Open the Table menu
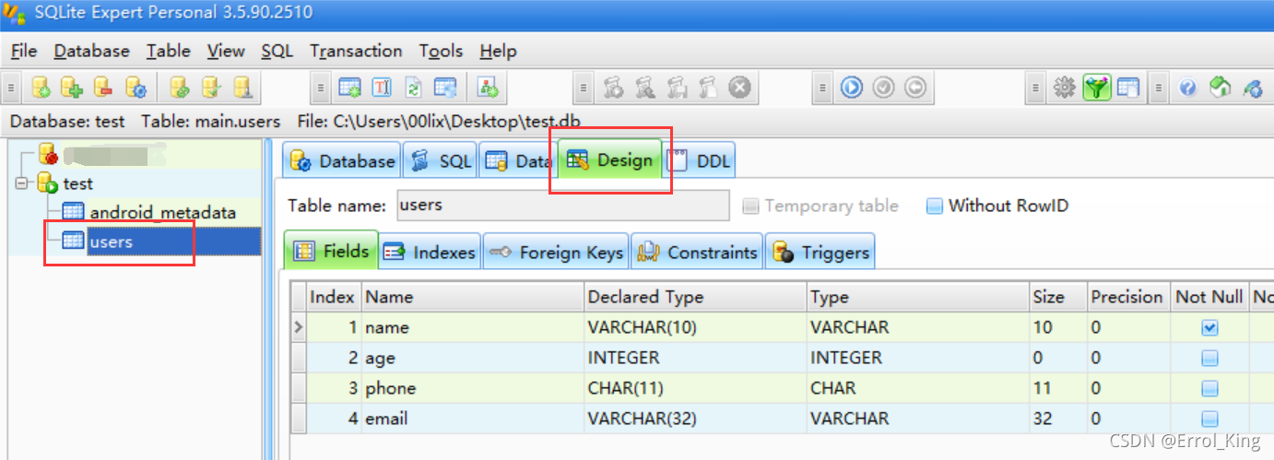The image size is (1274, 460). (169, 51)
